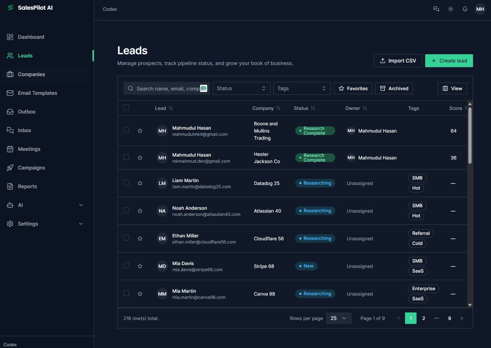The height and width of the screenshot is (348, 491).
Task: Go to page 2
Action: pyautogui.click(x=424, y=318)
